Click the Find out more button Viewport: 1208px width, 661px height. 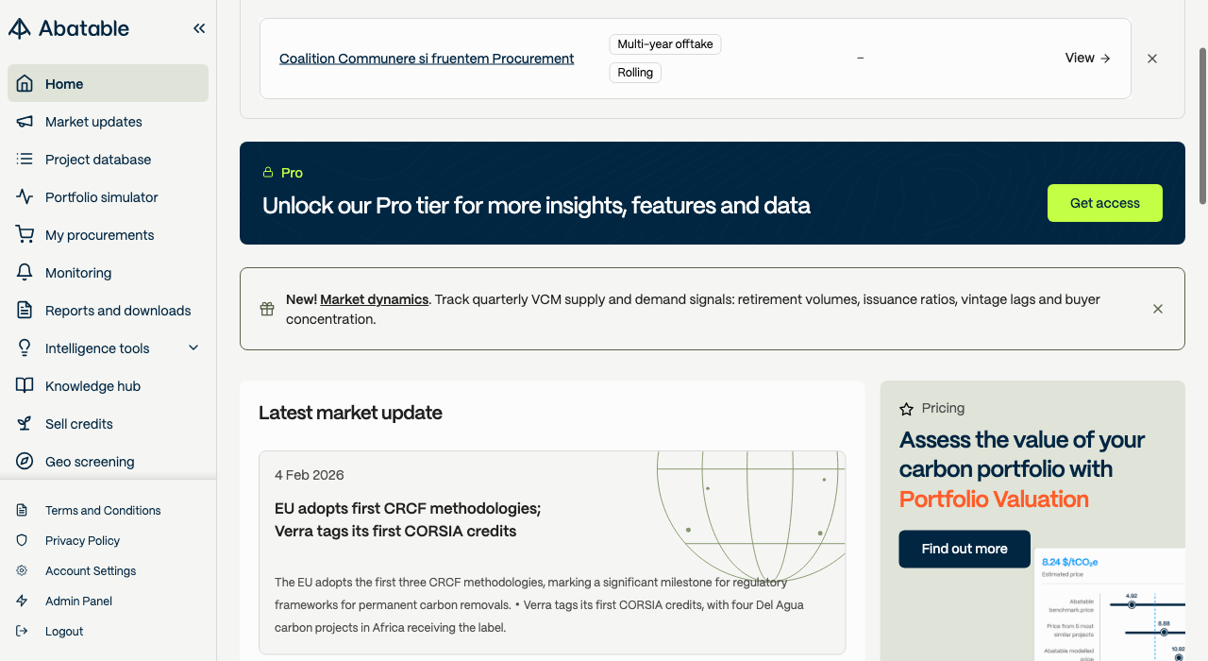click(965, 549)
